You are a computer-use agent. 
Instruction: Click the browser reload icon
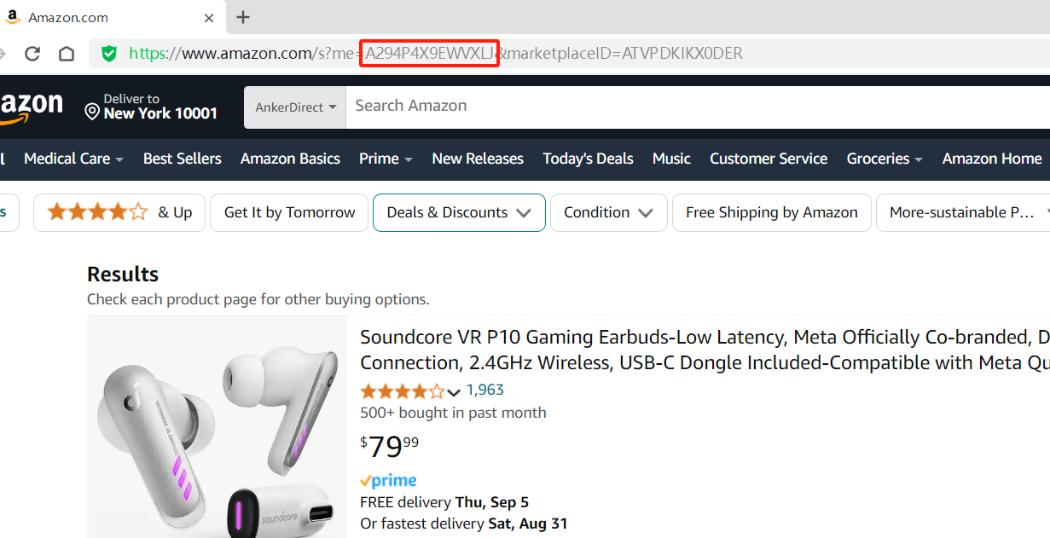[x=32, y=54]
